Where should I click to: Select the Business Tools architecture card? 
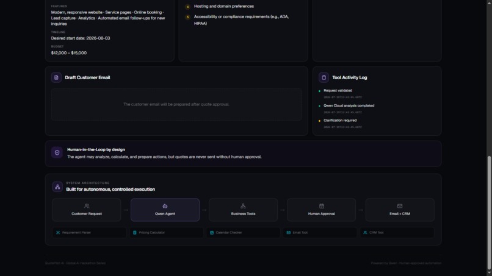[243, 210]
